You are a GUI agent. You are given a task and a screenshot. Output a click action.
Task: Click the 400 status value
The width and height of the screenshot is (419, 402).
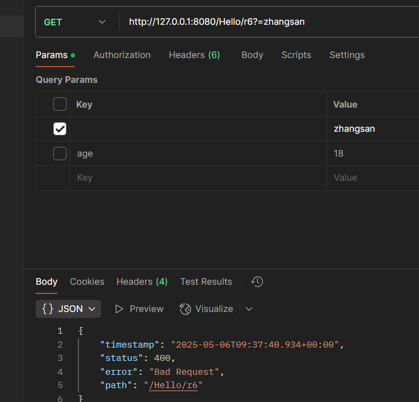pos(162,358)
